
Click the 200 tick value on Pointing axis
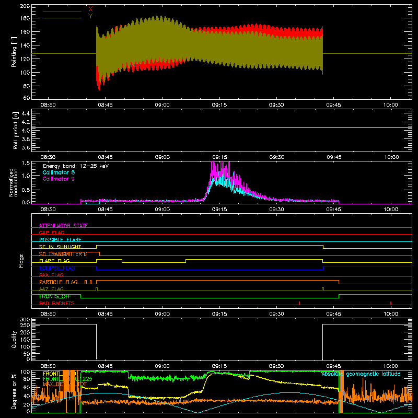[25, 6]
